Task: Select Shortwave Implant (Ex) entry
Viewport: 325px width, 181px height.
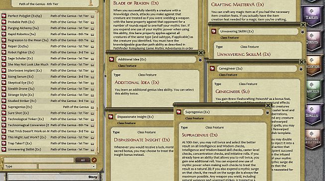Action: [25, 71]
